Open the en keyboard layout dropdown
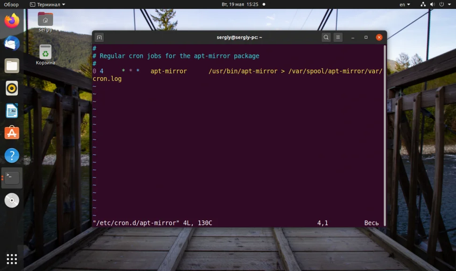456x271 pixels. pyautogui.click(x=404, y=4)
